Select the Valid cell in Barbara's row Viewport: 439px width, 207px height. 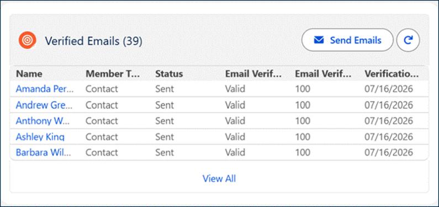[235, 152]
